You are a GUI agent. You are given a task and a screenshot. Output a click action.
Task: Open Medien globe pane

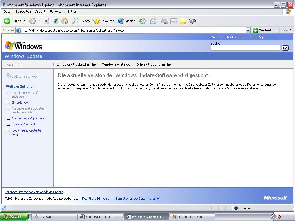coord(127,21)
